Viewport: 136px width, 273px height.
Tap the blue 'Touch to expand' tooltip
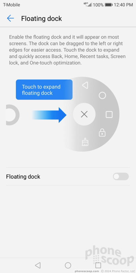pos(44,90)
